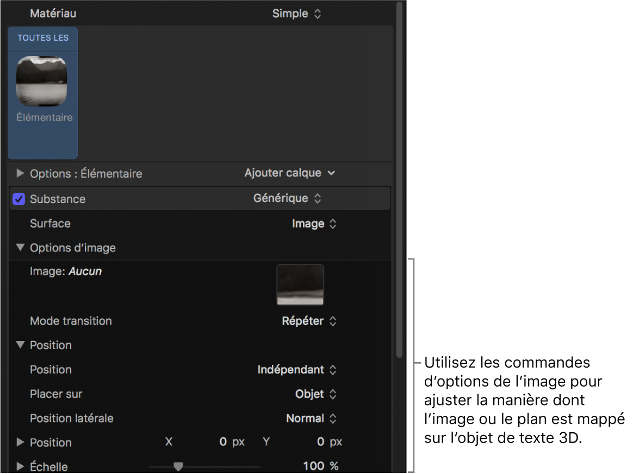
Task: Expand the Échelle disclosure triangle
Action: pyautogui.click(x=20, y=466)
